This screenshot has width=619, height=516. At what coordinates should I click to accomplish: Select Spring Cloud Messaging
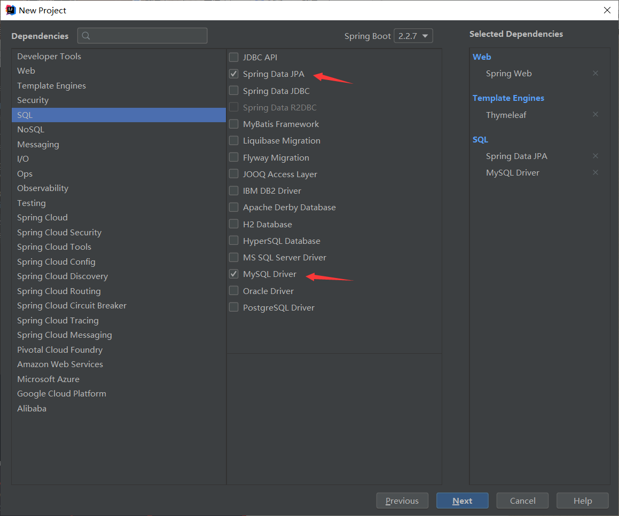[119, 335]
